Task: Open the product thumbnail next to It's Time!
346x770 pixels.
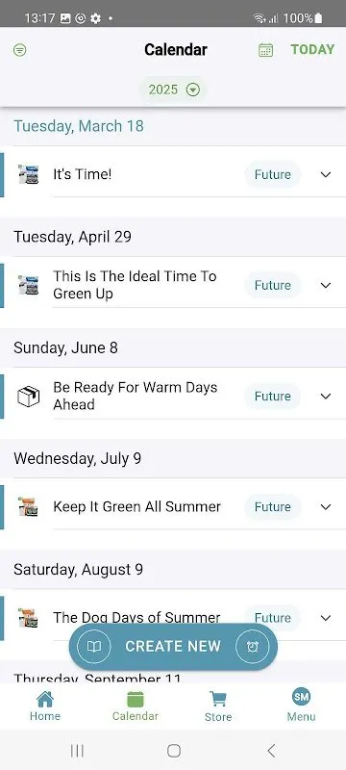Action: (29, 175)
